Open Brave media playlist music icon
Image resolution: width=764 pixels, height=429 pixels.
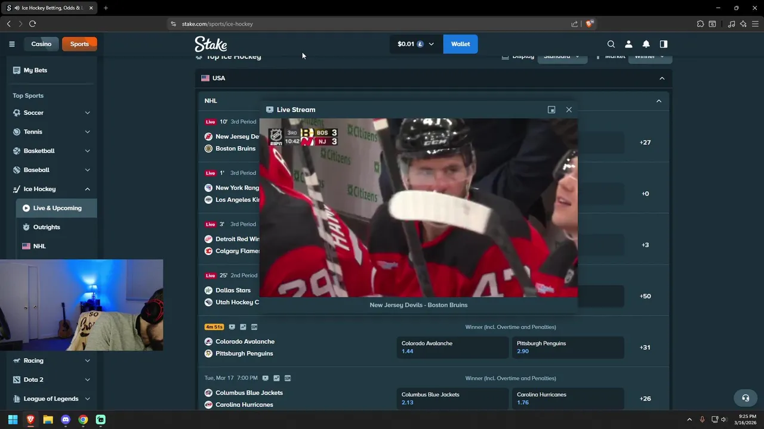(x=732, y=24)
